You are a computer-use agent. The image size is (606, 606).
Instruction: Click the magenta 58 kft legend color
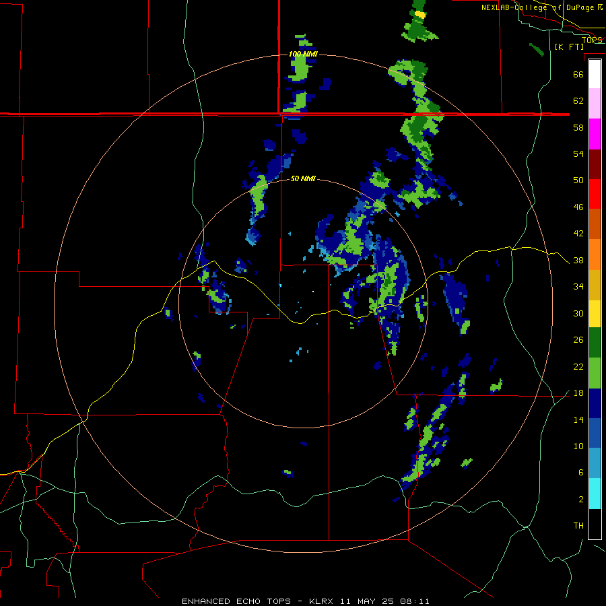(x=595, y=134)
